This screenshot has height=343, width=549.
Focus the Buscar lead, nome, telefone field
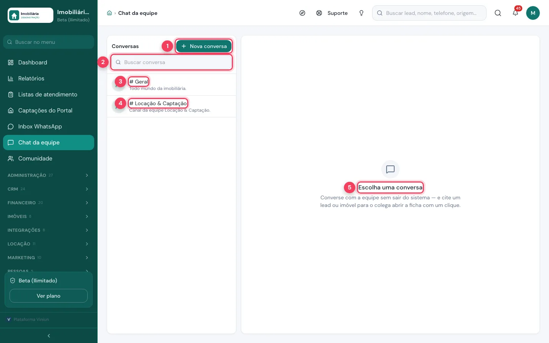(429, 13)
